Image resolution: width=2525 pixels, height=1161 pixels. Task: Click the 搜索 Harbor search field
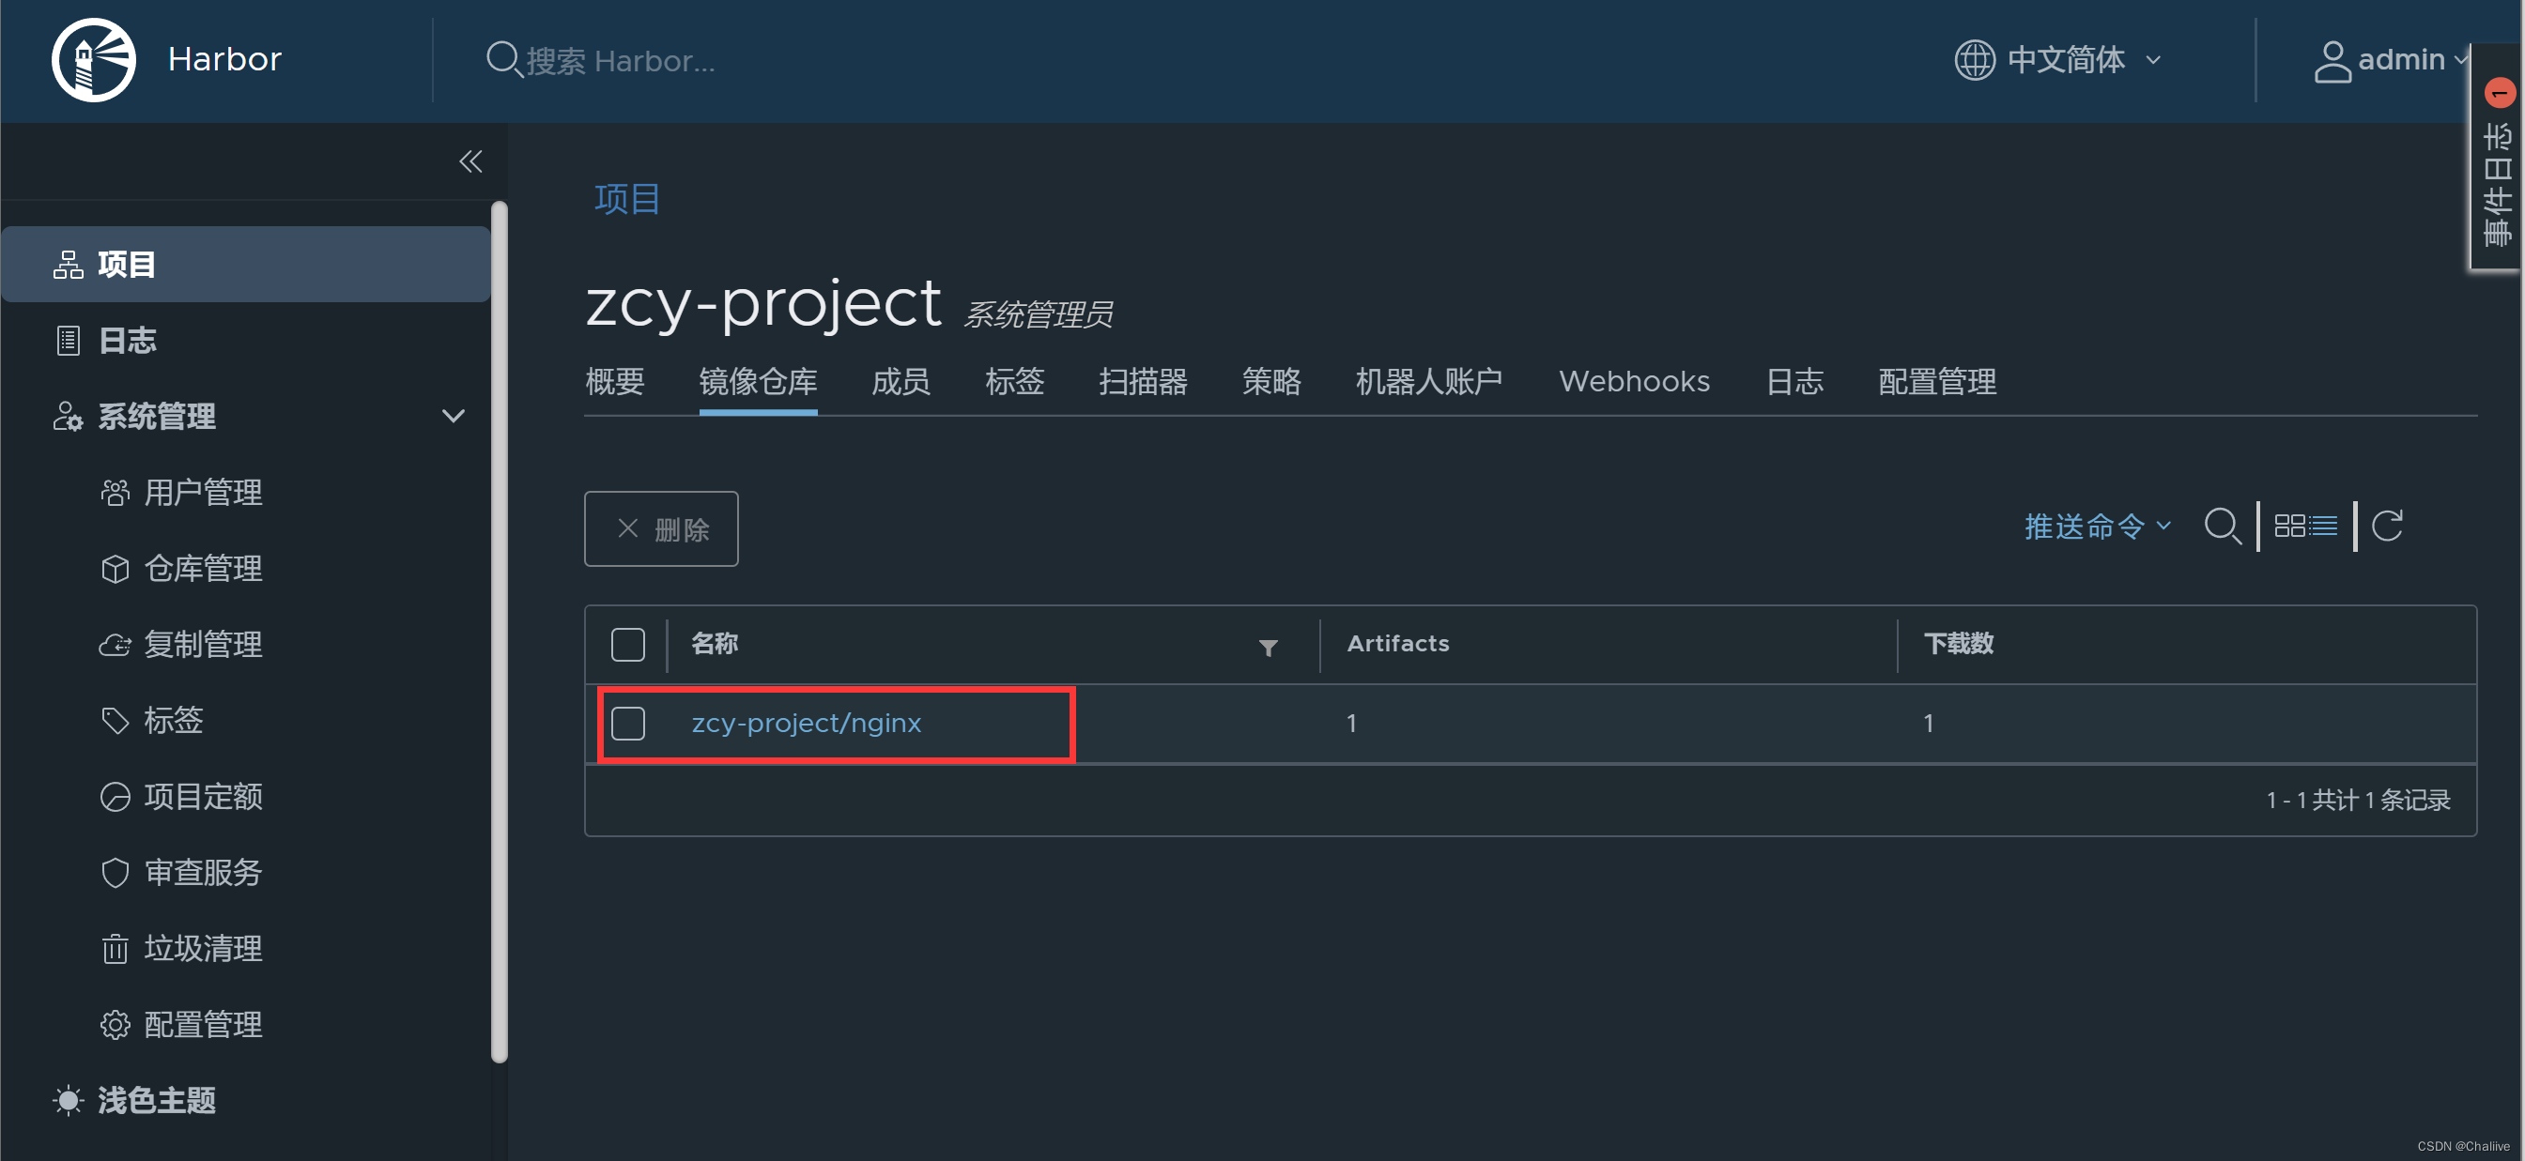(x=622, y=61)
